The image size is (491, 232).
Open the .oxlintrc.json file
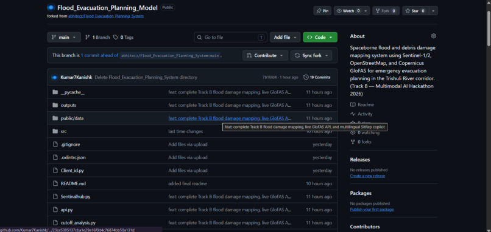(x=73, y=158)
